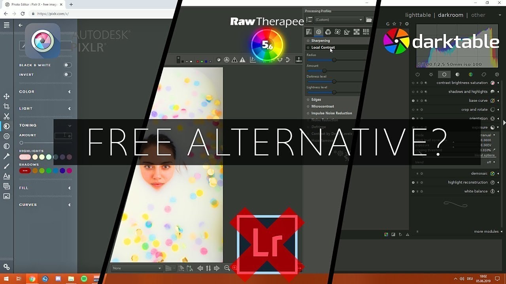Click the darktable G grouping icon
Viewport: 506px width, 284px height.
(x=388, y=24)
